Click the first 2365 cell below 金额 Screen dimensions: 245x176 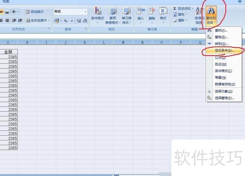tap(9, 57)
